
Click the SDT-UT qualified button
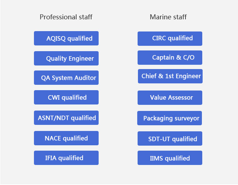point(170,138)
